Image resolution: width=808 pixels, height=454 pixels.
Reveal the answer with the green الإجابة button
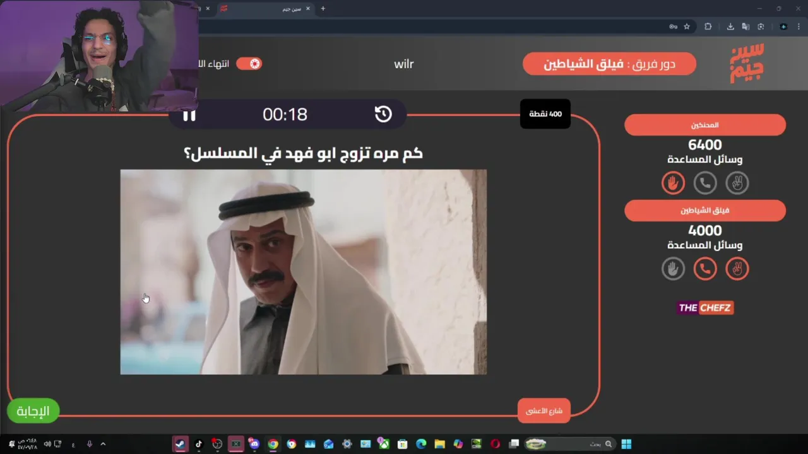(33, 411)
